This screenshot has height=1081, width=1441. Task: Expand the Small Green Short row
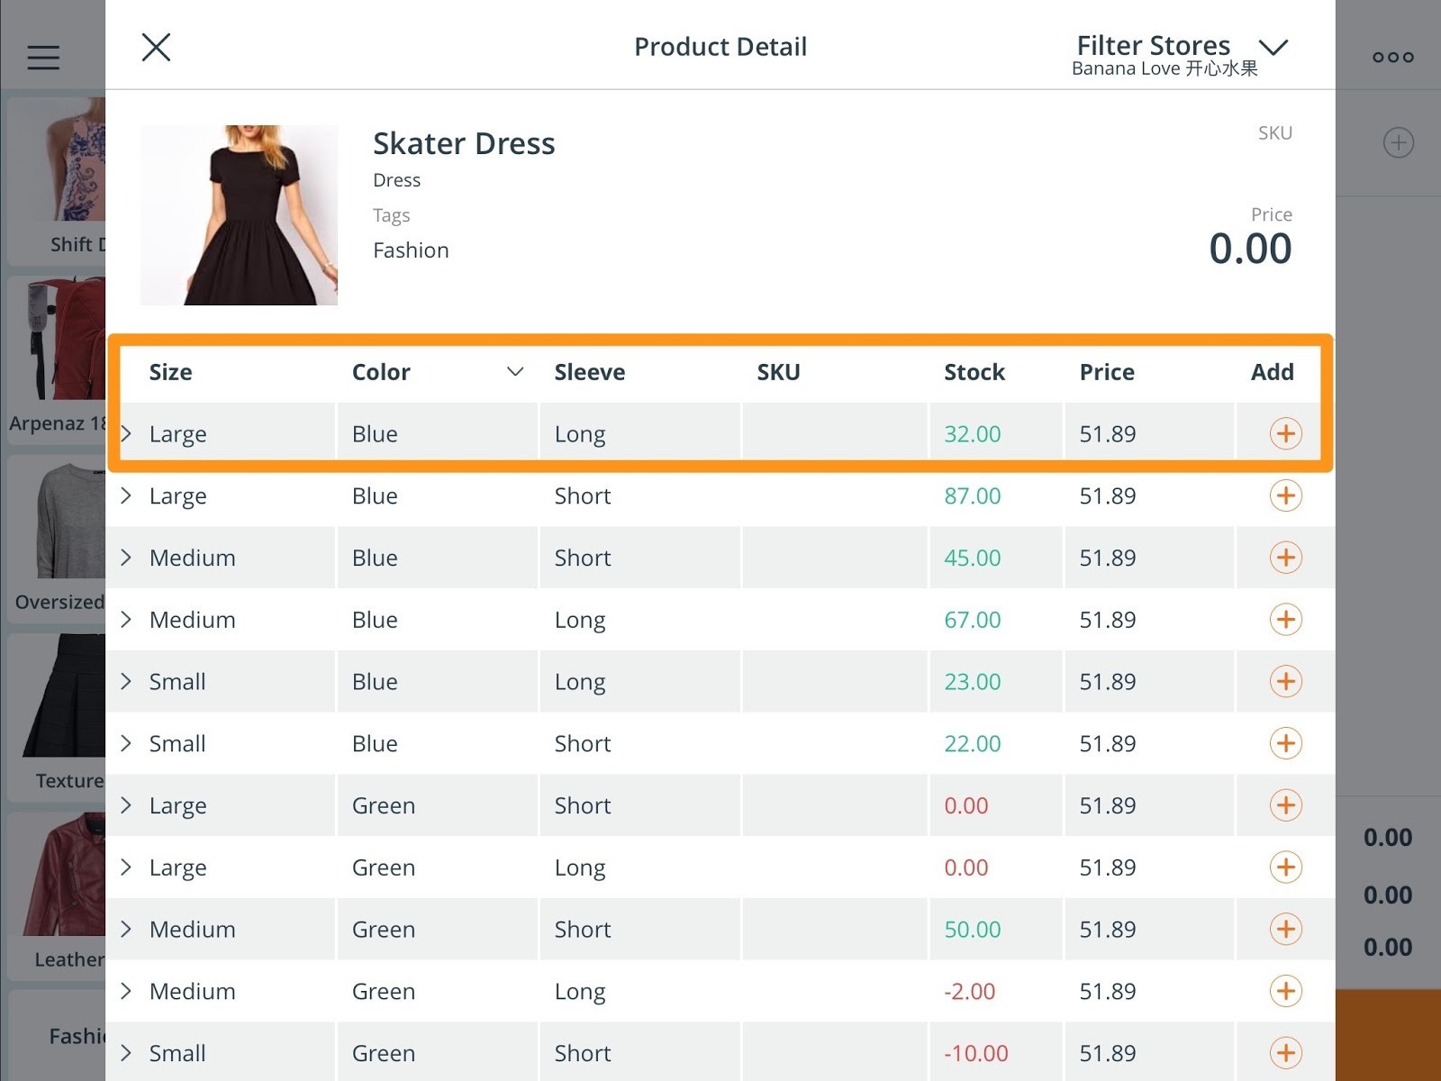(126, 1052)
